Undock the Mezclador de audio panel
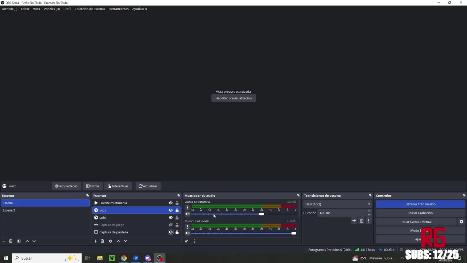 pyautogui.click(x=298, y=196)
